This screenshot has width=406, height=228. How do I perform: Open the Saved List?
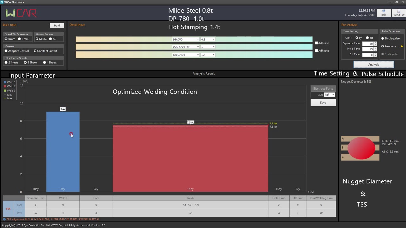398,13
